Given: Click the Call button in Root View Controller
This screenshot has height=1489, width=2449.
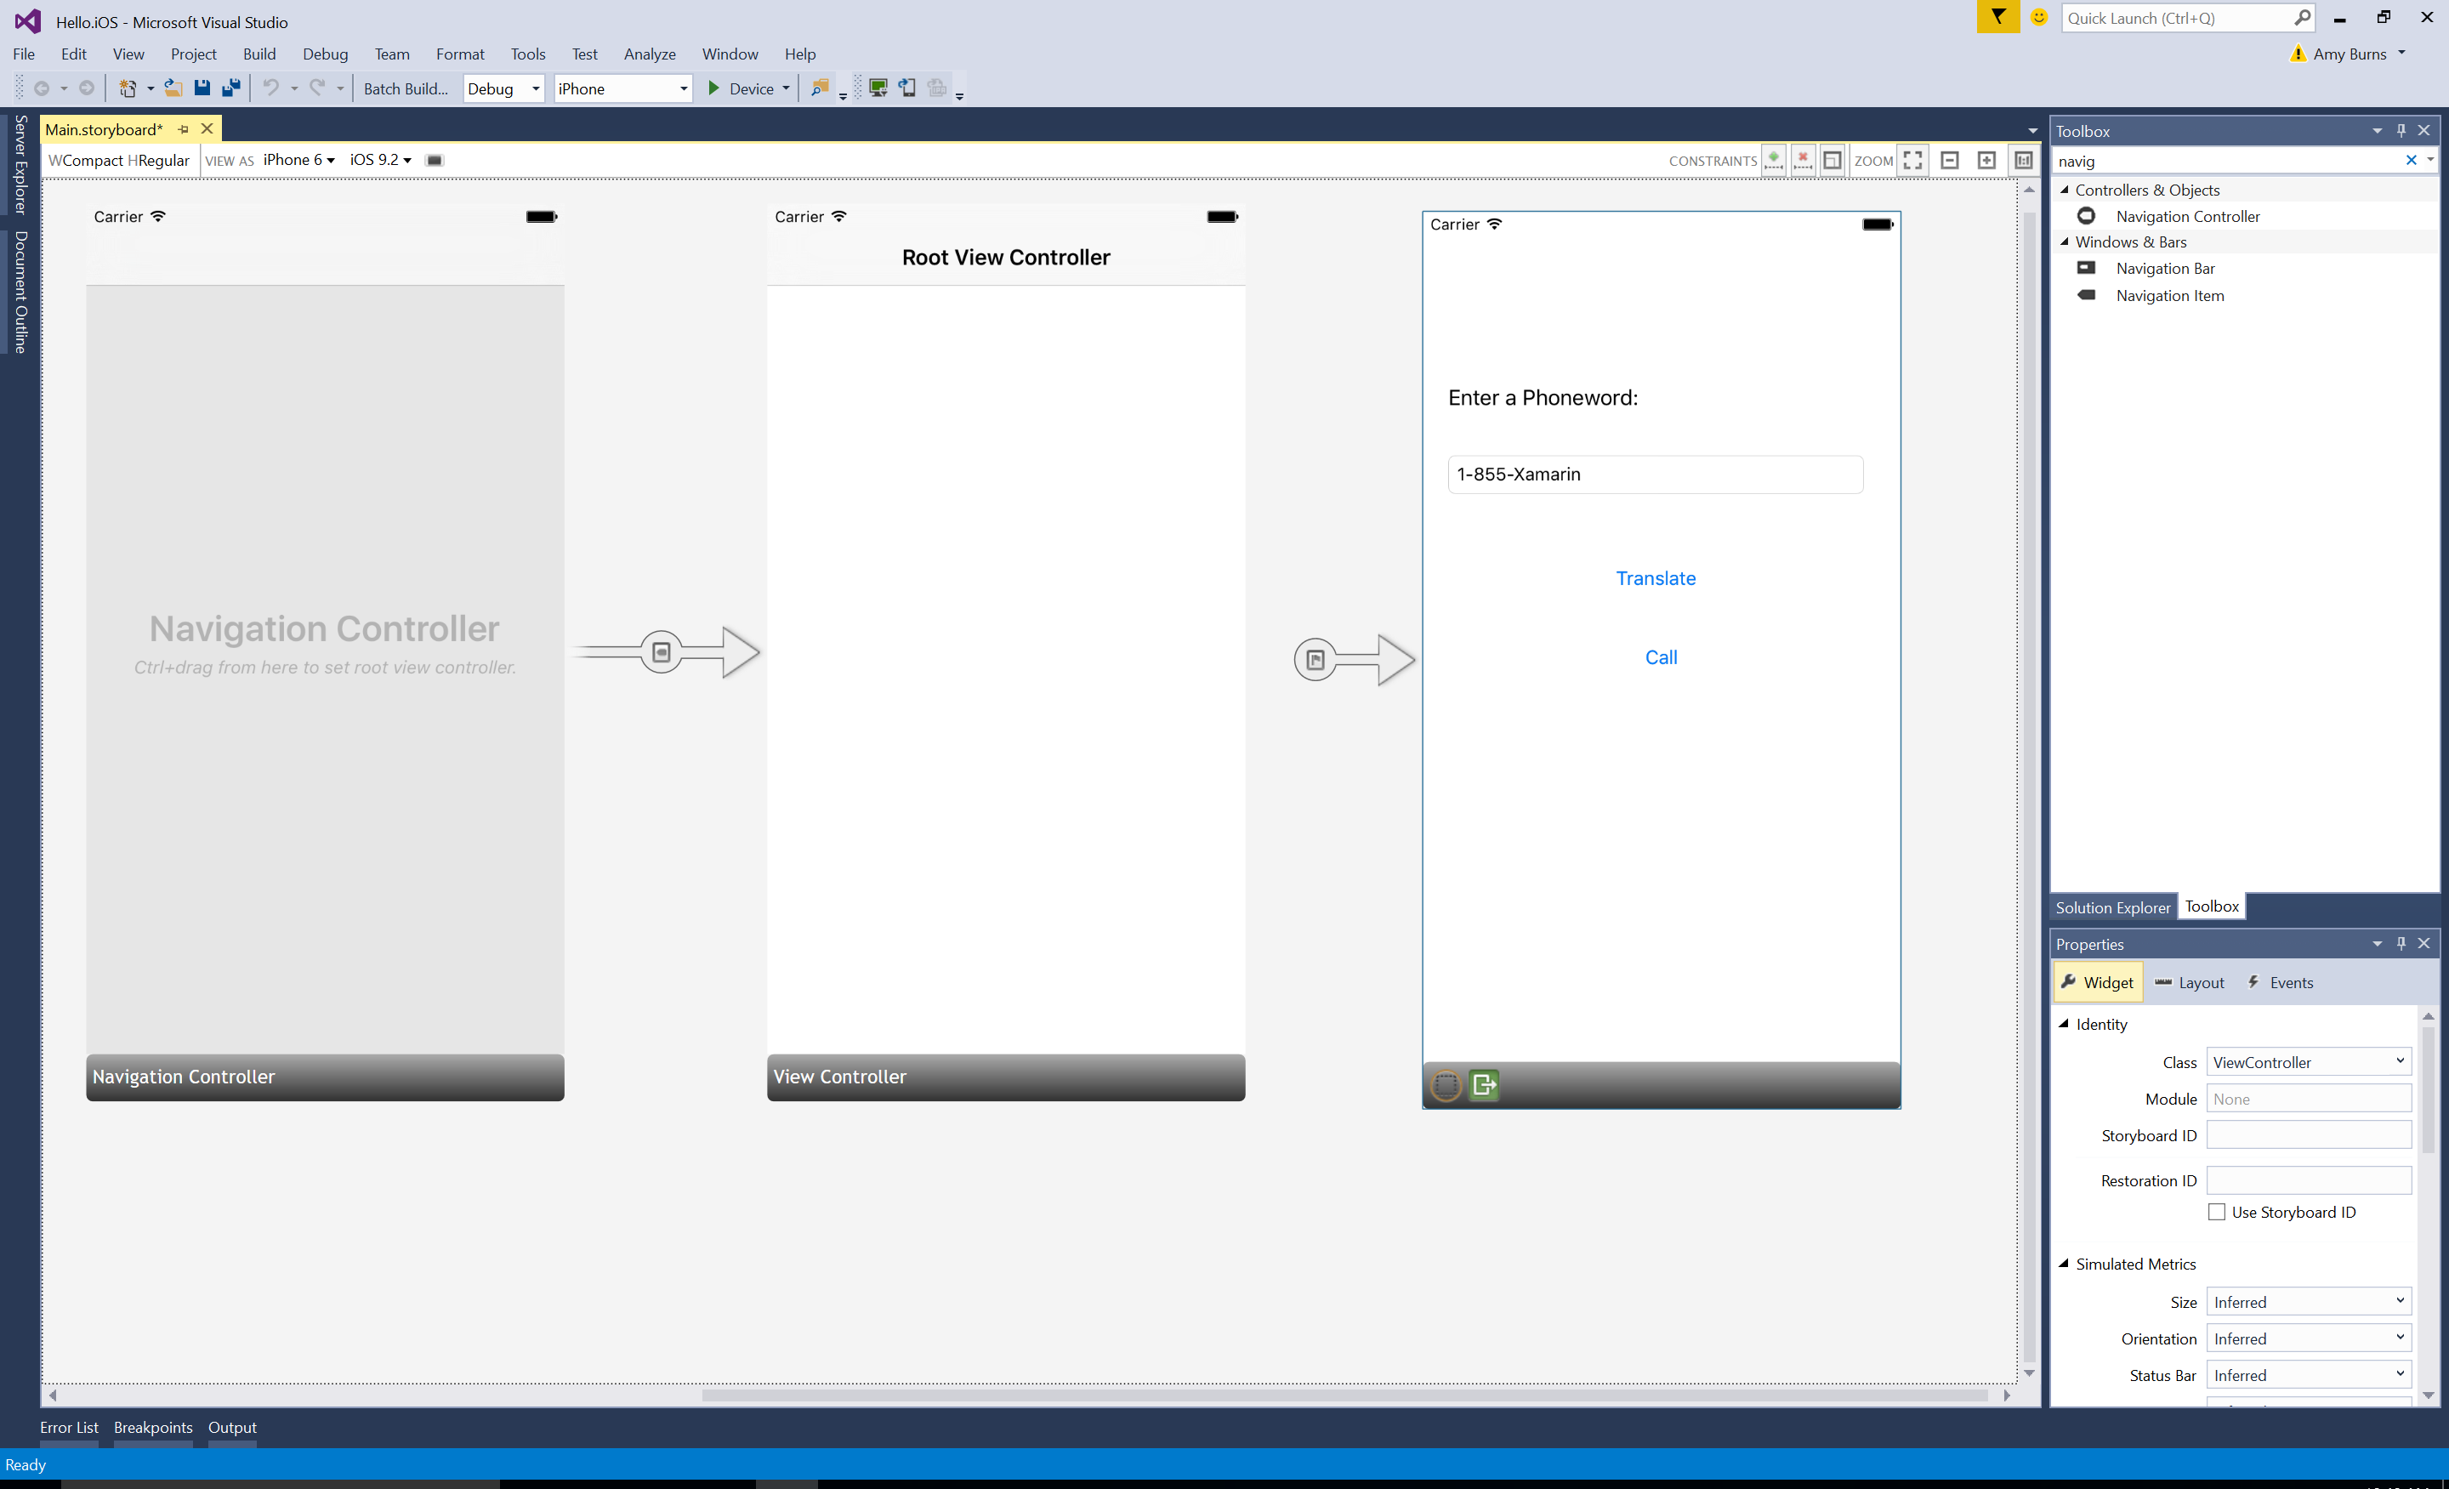Looking at the screenshot, I should pos(1660,656).
